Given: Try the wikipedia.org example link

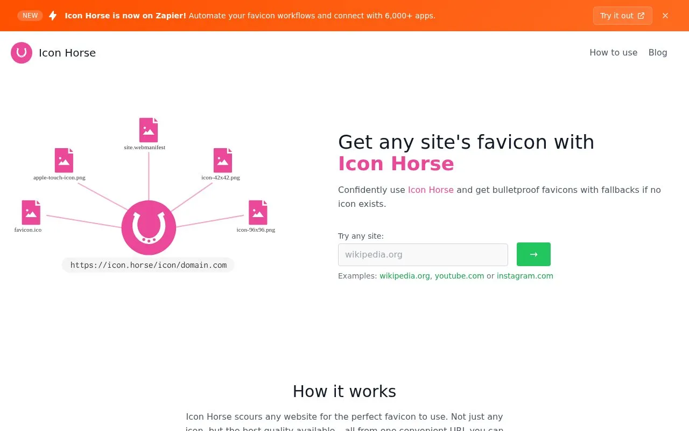Looking at the screenshot, I should pos(405,276).
